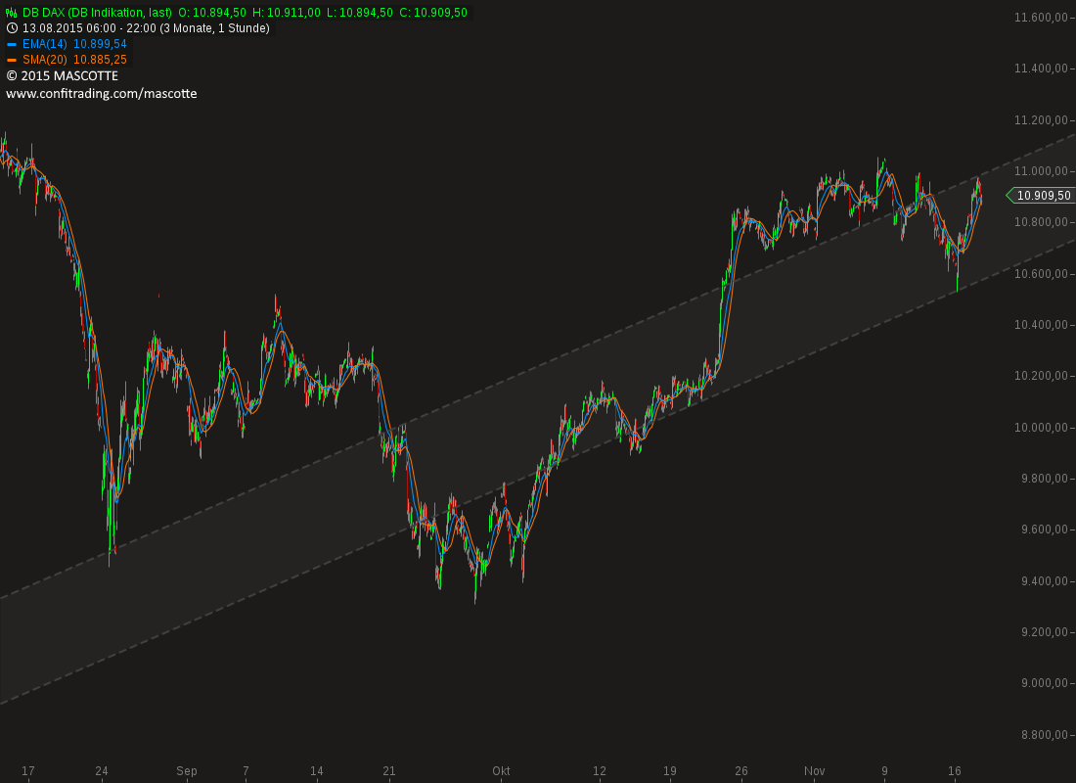Click the 10.000,00 price axis label
The width and height of the screenshot is (1076, 783).
tap(1041, 427)
